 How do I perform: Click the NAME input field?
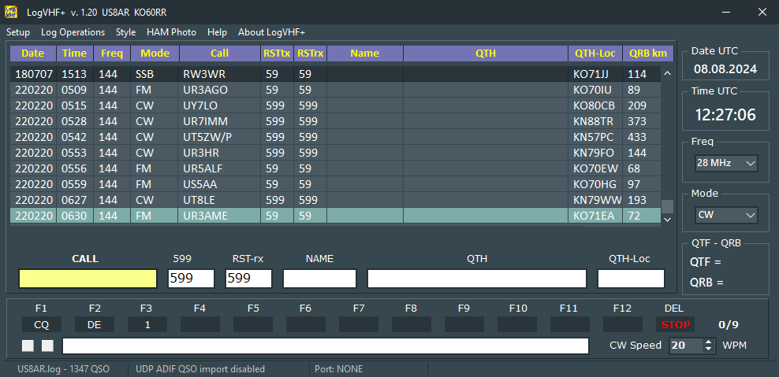pos(319,279)
